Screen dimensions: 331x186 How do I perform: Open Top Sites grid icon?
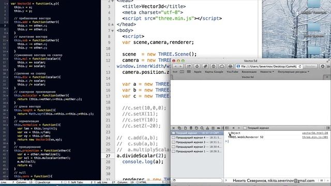(189, 72)
